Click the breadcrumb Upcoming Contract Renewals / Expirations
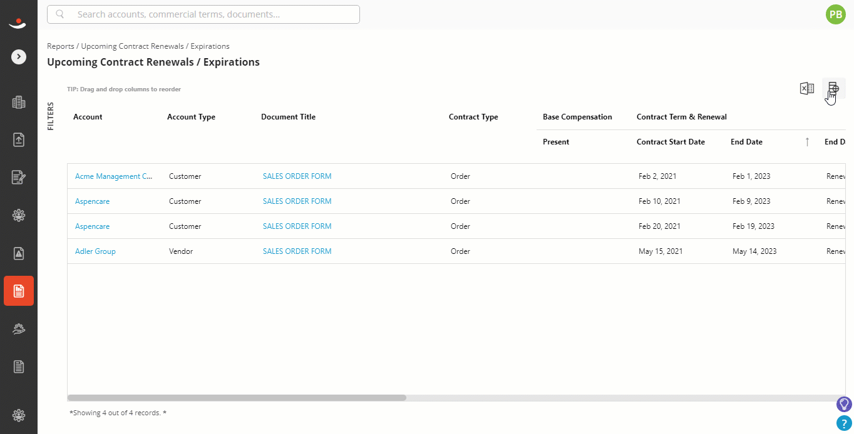Image resolution: width=854 pixels, height=434 pixels. tap(155, 46)
